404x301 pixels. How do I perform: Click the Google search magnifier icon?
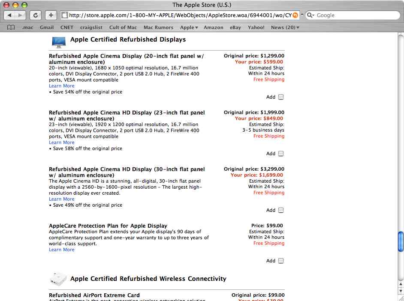coord(310,15)
